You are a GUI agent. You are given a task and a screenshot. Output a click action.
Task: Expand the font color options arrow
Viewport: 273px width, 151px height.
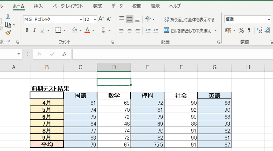(93, 31)
